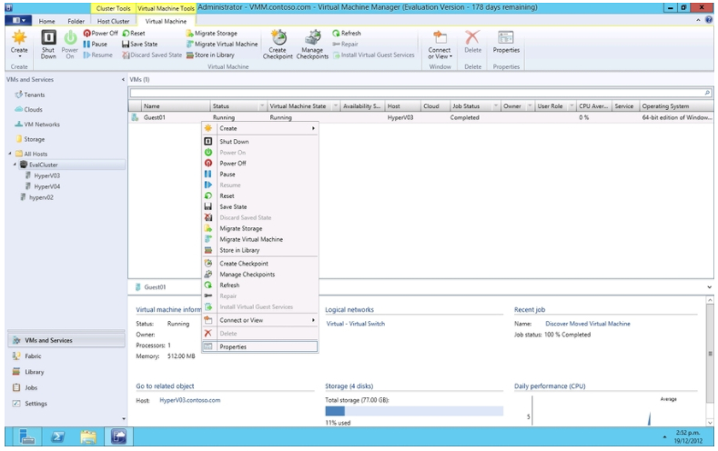Viewport: 718px width, 451px height.
Task: Open the Status column filter dropdown
Action: tap(262, 106)
